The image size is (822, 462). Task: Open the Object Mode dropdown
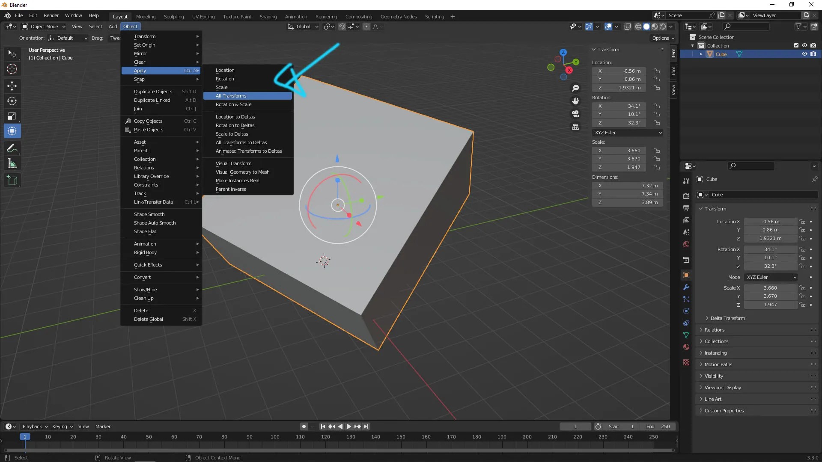(x=44, y=27)
